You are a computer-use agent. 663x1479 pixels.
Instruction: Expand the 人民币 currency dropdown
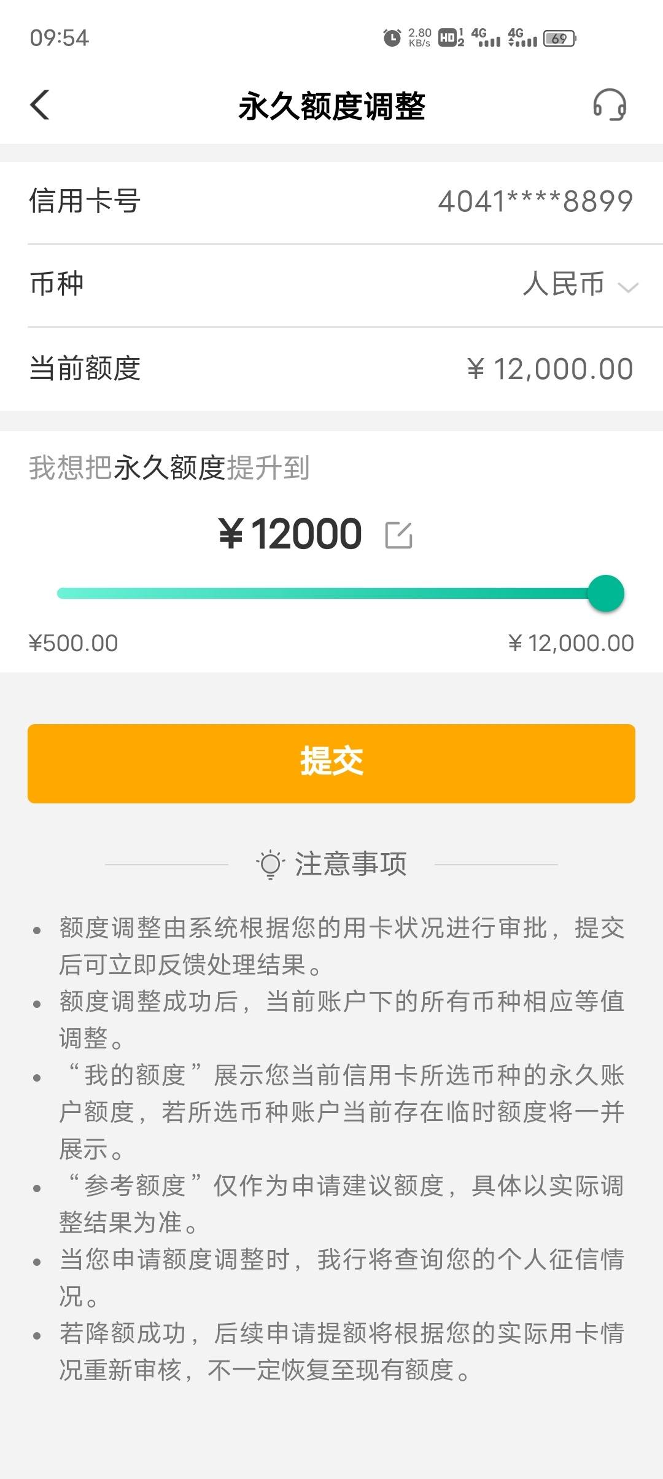[580, 284]
